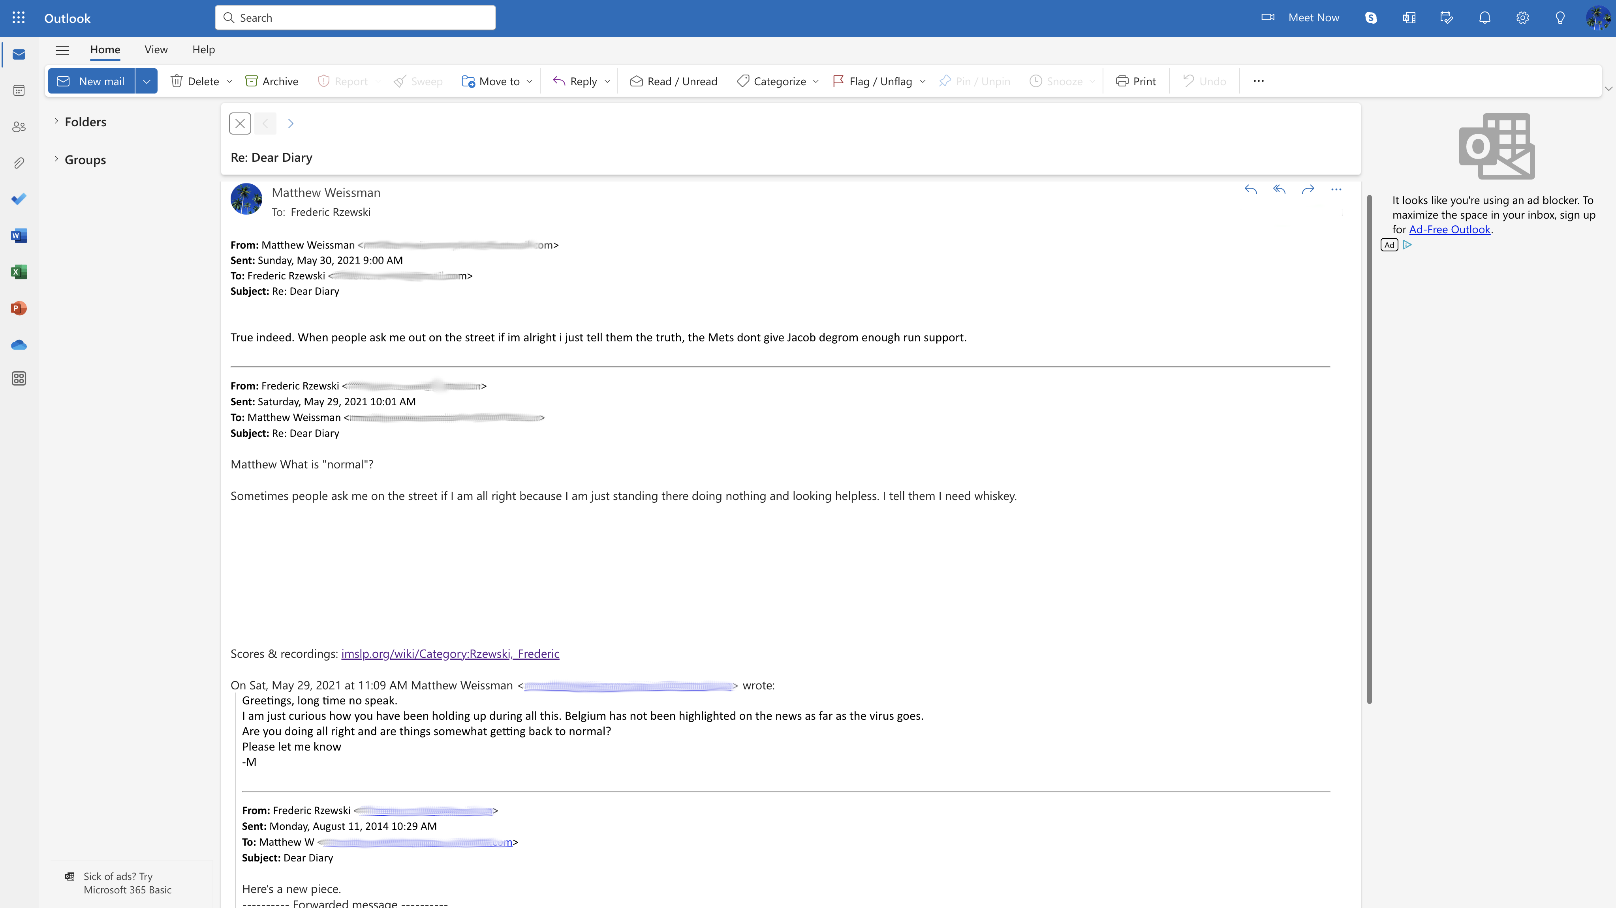1616x908 pixels.
Task: Launch Word from the sidebar
Action: tap(19, 236)
